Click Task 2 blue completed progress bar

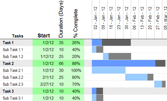124,63
